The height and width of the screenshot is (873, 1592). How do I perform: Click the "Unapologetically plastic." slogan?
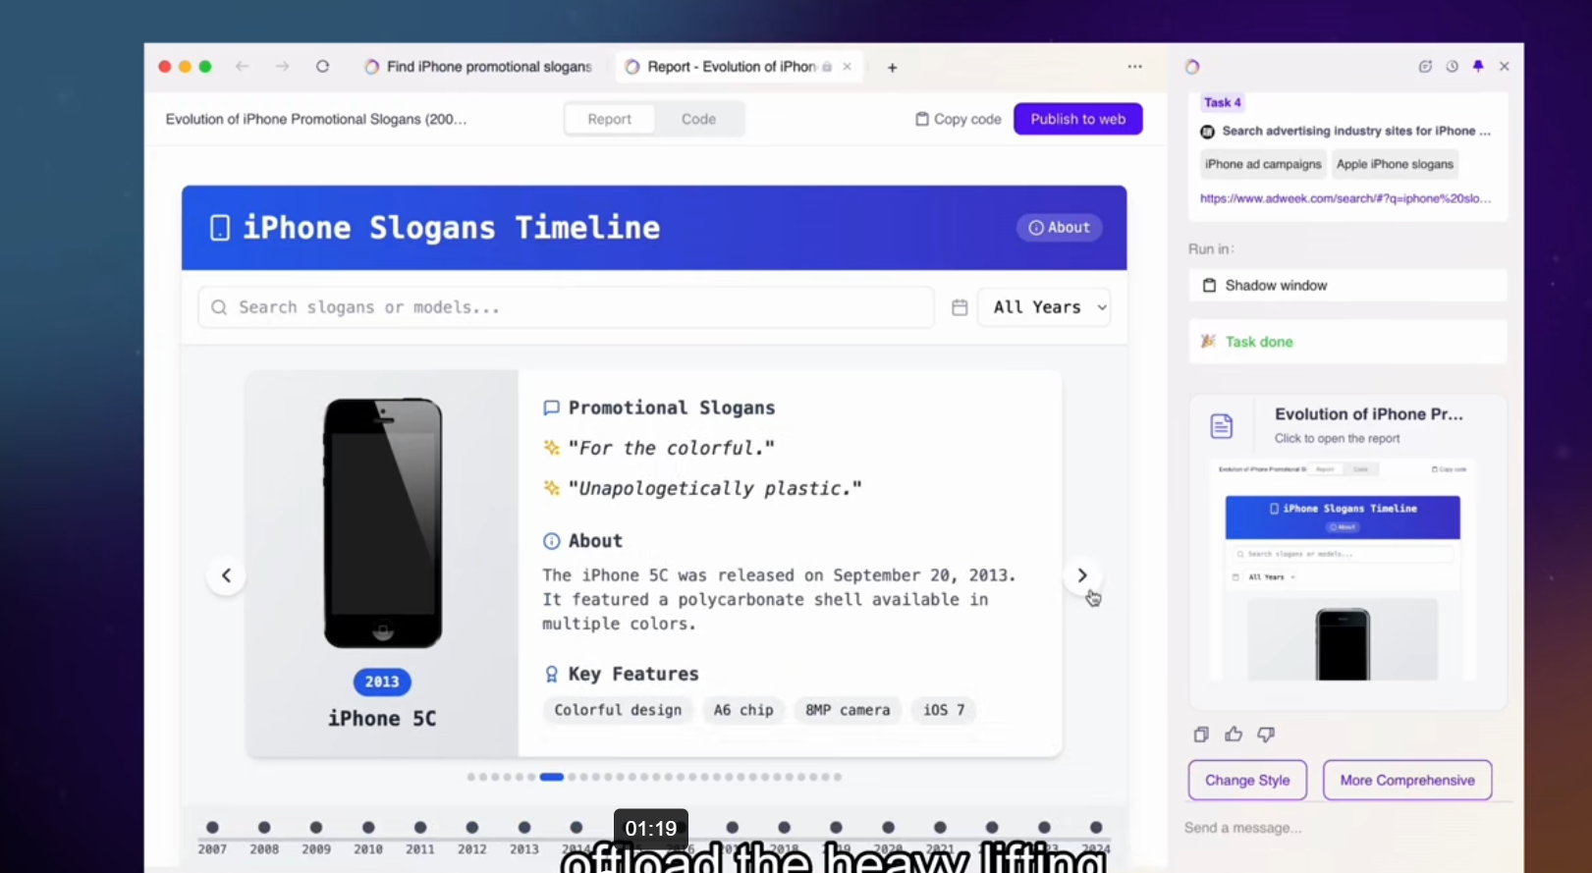pyautogui.click(x=715, y=488)
